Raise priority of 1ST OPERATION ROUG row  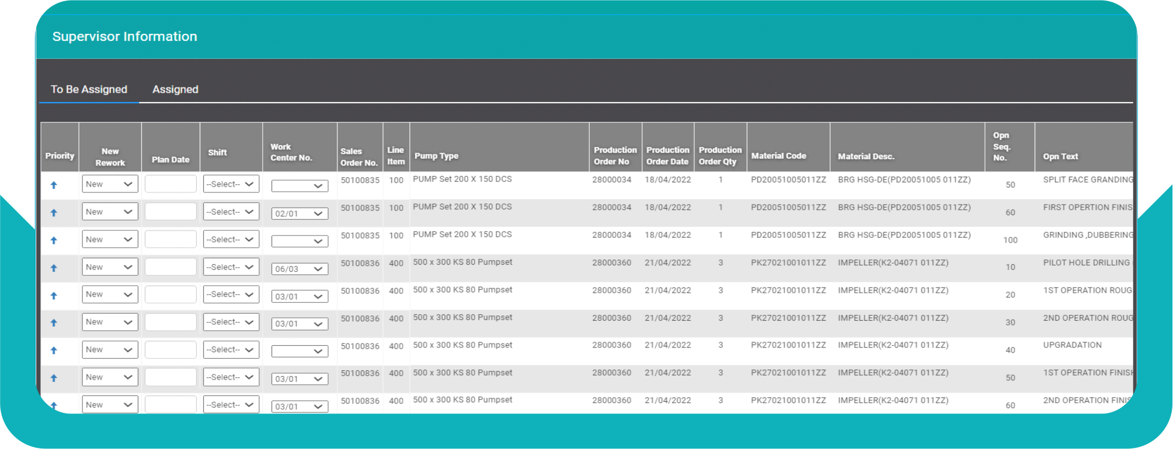(54, 296)
